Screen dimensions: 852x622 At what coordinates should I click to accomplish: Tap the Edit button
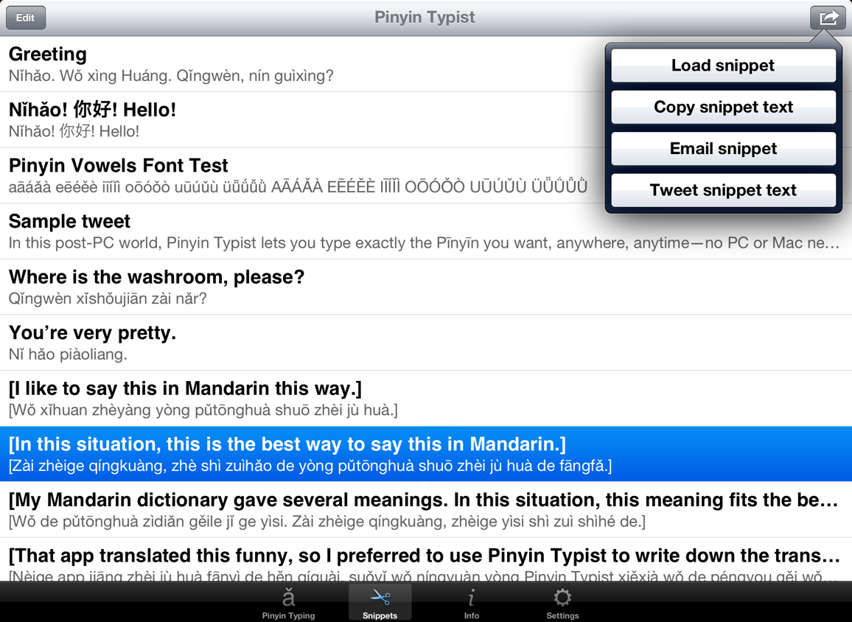click(x=25, y=17)
